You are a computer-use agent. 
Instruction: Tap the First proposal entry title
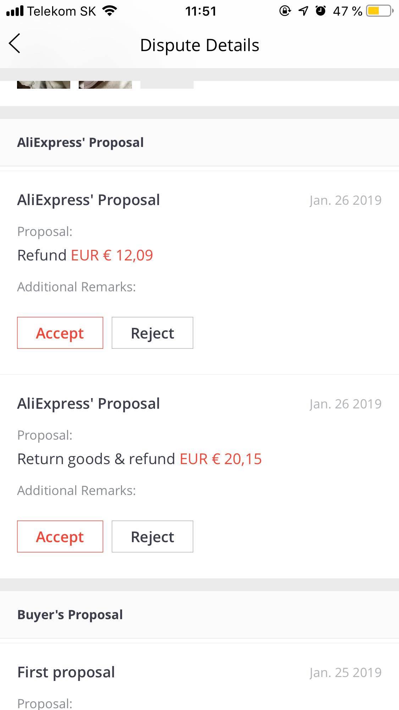66,672
